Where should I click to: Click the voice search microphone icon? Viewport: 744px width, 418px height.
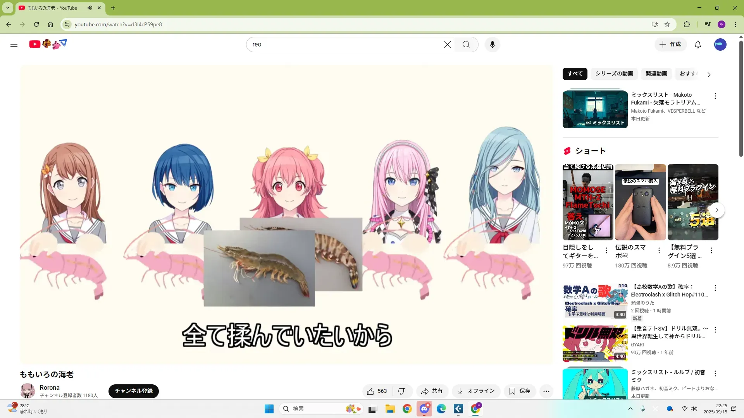pos(492,45)
